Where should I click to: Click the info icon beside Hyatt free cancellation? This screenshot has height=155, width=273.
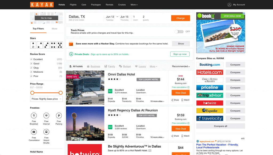(x=188, y=123)
